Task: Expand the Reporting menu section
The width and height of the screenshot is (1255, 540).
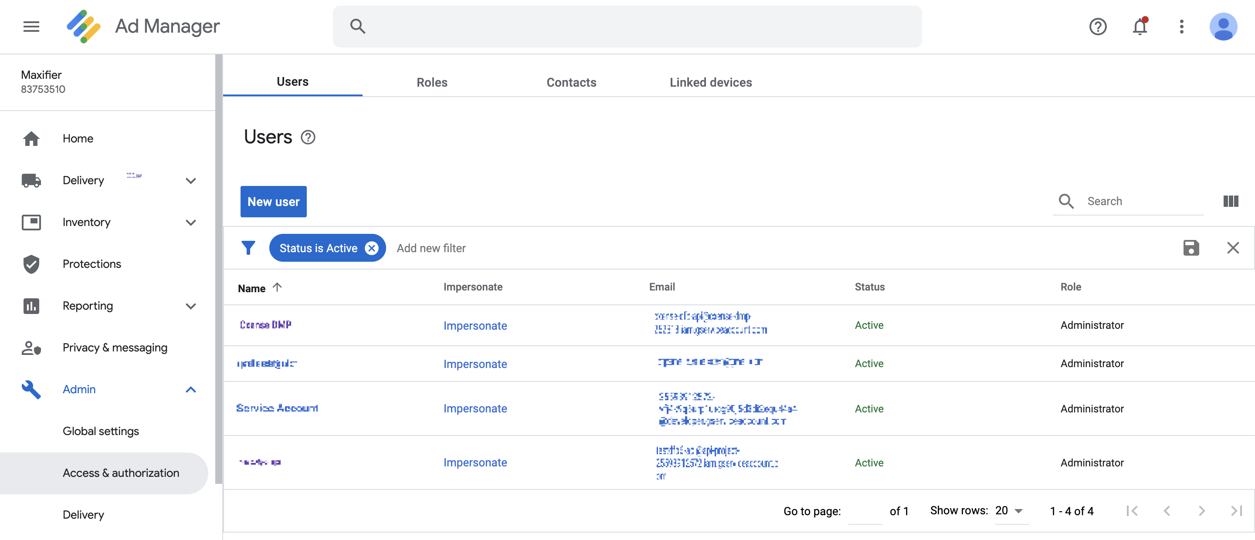Action: [x=191, y=306]
